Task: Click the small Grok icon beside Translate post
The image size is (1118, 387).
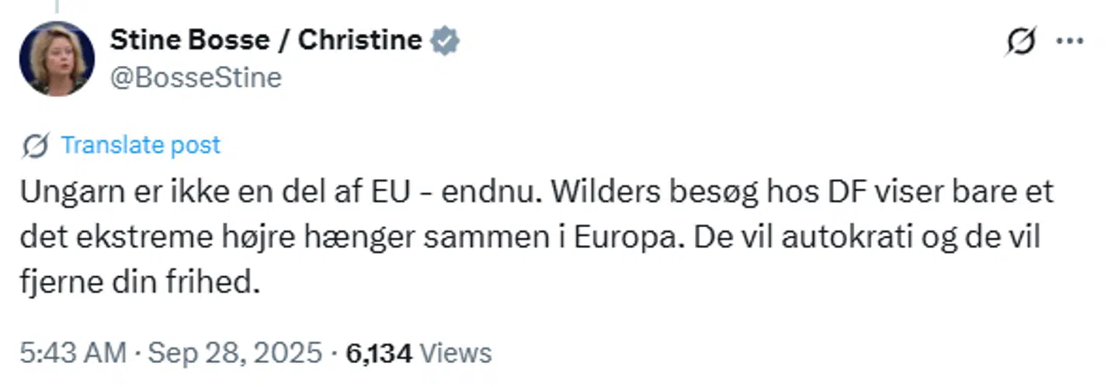Action: click(36, 146)
